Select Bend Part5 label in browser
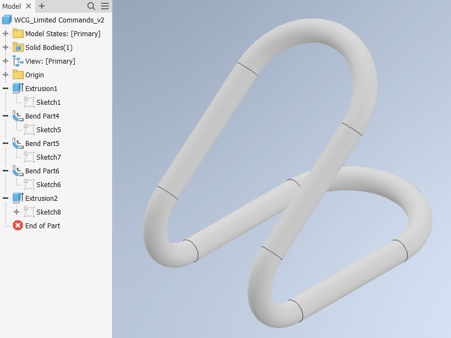 point(42,143)
